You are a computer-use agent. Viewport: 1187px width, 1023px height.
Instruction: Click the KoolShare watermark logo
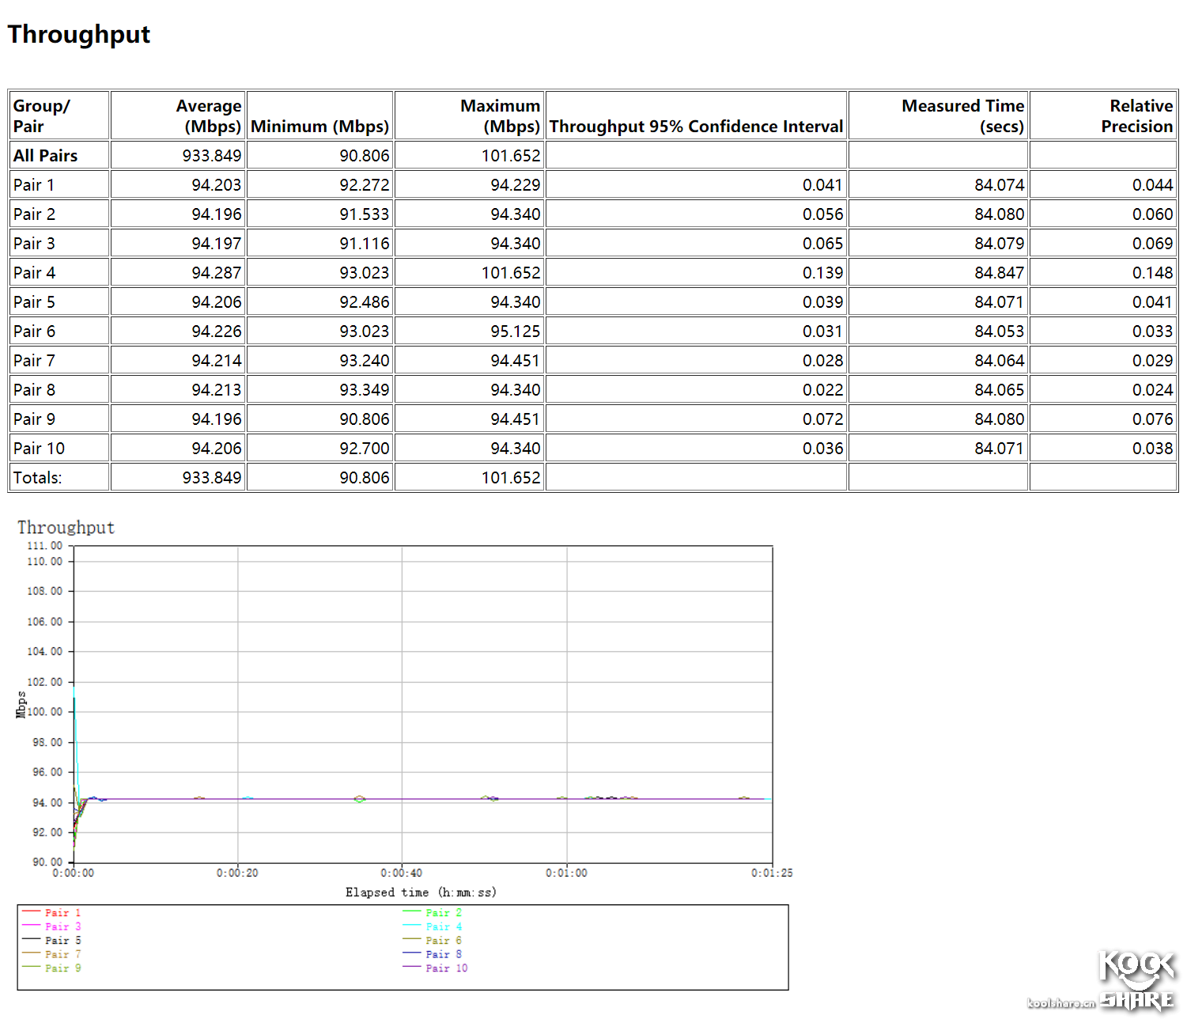(x=1136, y=981)
